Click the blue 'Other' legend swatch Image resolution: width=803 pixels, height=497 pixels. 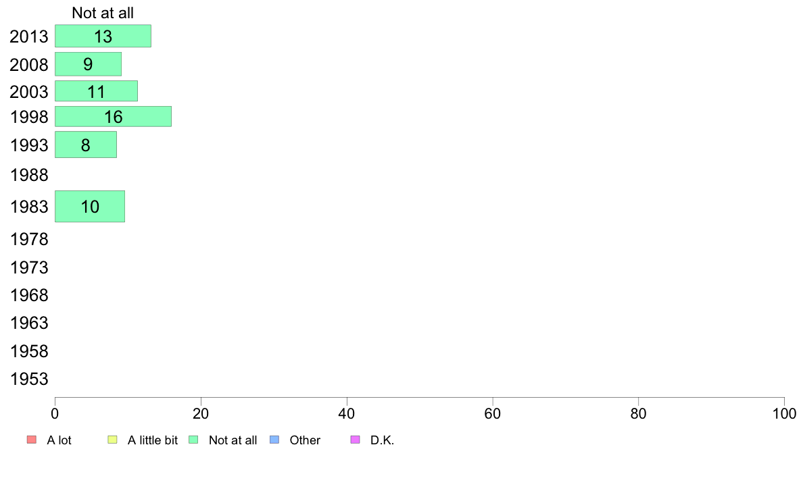274,440
